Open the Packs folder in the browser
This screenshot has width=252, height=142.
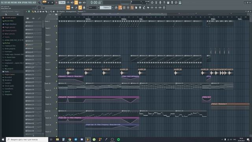pyautogui.click(x=7, y=71)
